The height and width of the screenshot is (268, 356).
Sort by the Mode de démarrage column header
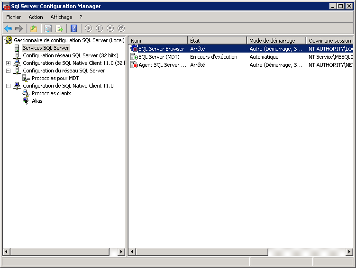(x=276, y=41)
